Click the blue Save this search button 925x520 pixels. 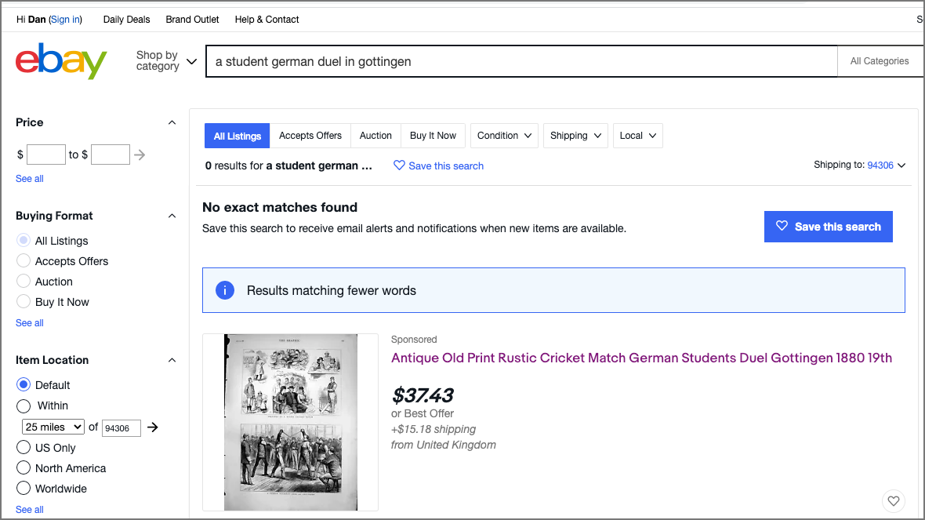tap(828, 227)
